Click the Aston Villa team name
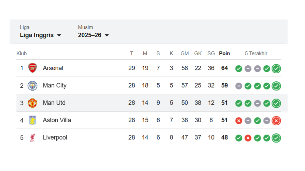 click(x=57, y=120)
